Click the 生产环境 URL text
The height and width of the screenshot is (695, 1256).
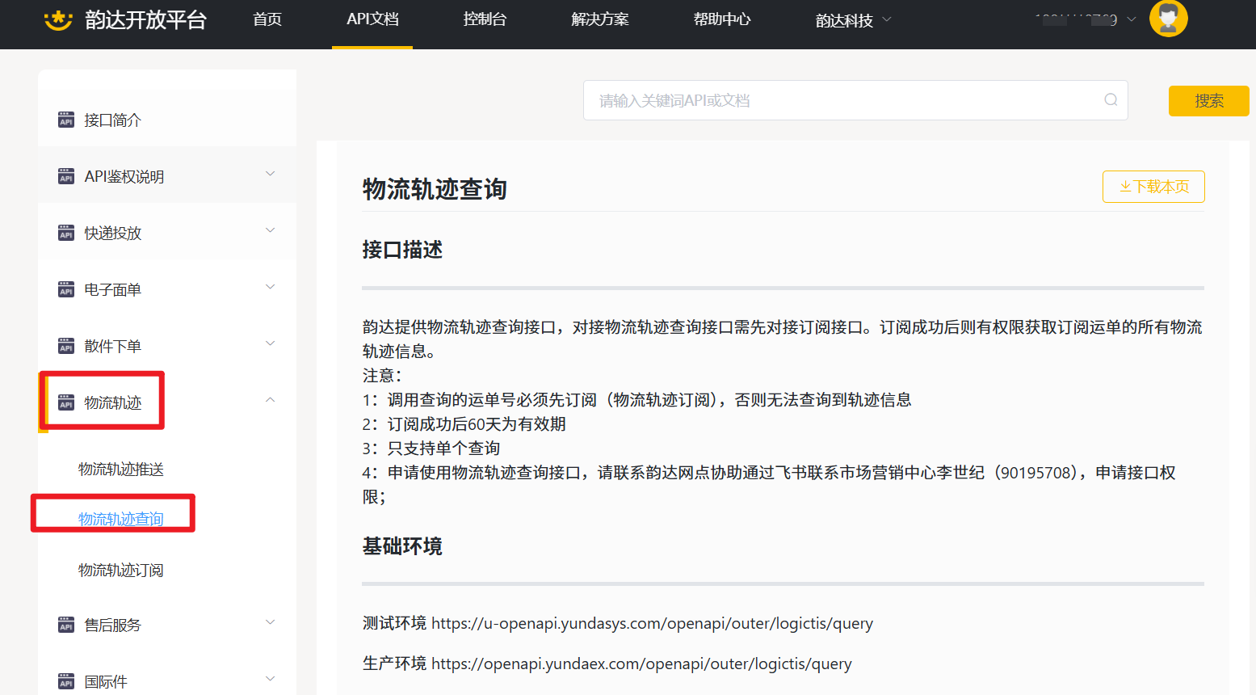coord(641,663)
